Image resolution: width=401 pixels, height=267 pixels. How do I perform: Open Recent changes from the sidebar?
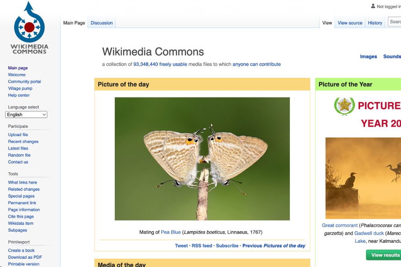tap(23, 142)
